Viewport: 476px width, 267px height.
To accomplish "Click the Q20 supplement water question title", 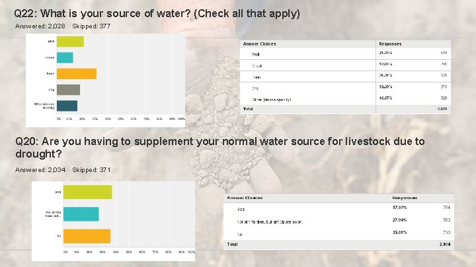I will pyautogui.click(x=219, y=147).
